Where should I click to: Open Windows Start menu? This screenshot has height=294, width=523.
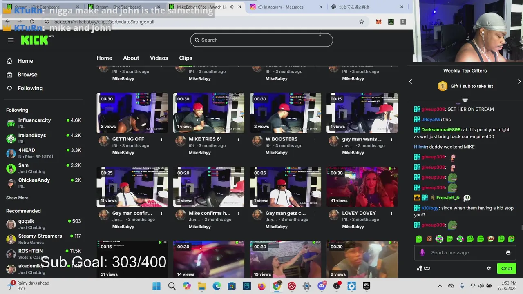[x=156, y=286]
